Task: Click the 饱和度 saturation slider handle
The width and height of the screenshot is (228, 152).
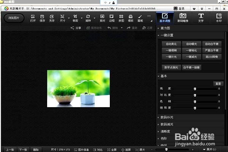Action: coord(195,108)
